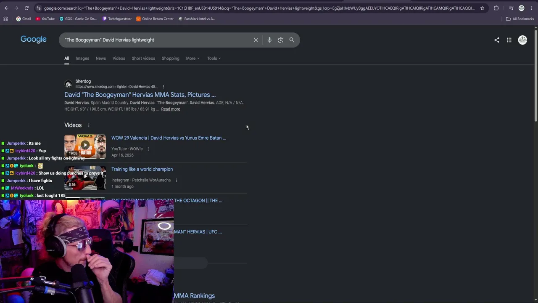Expand the More dropdown

(193, 58)
